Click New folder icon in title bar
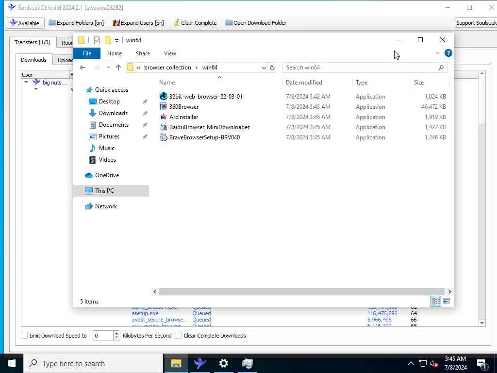This screenshot has width=497, height=373. [x=108, y=40]
